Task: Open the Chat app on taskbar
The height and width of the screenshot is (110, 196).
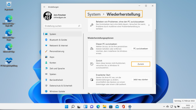Action: (x=92, y=107)
